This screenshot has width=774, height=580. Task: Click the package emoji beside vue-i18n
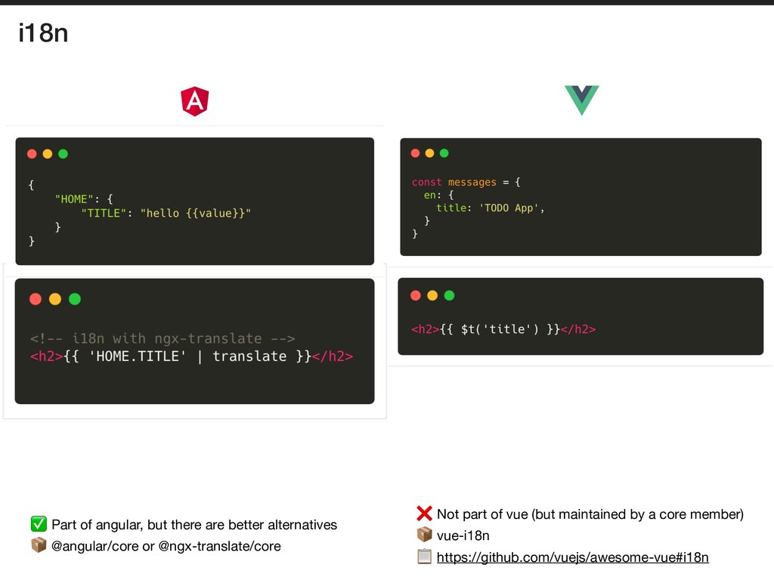click(424, 535)
